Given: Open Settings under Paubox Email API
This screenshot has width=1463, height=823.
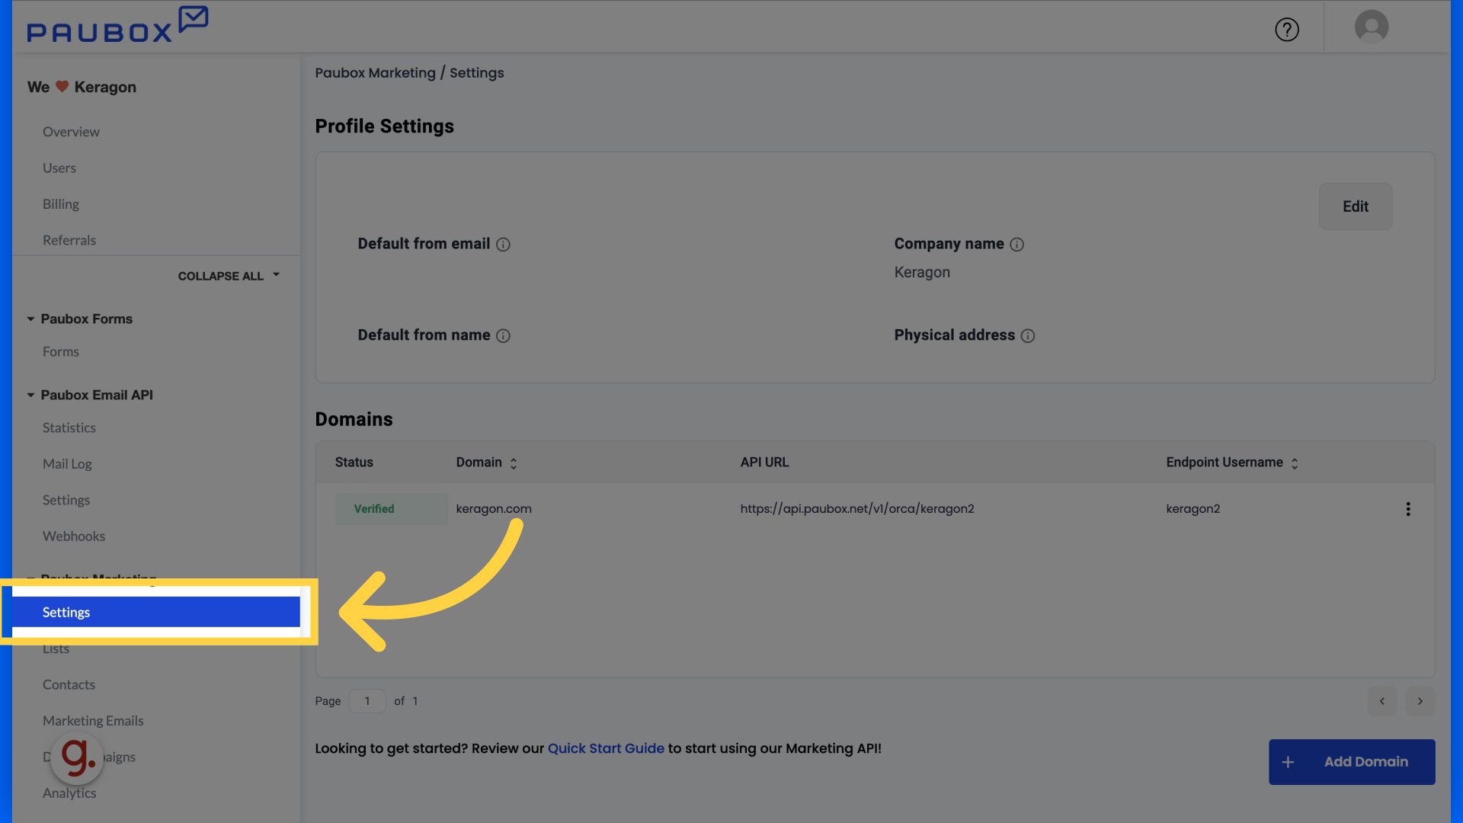Looking at the screenshot, I should click(66, 501).
